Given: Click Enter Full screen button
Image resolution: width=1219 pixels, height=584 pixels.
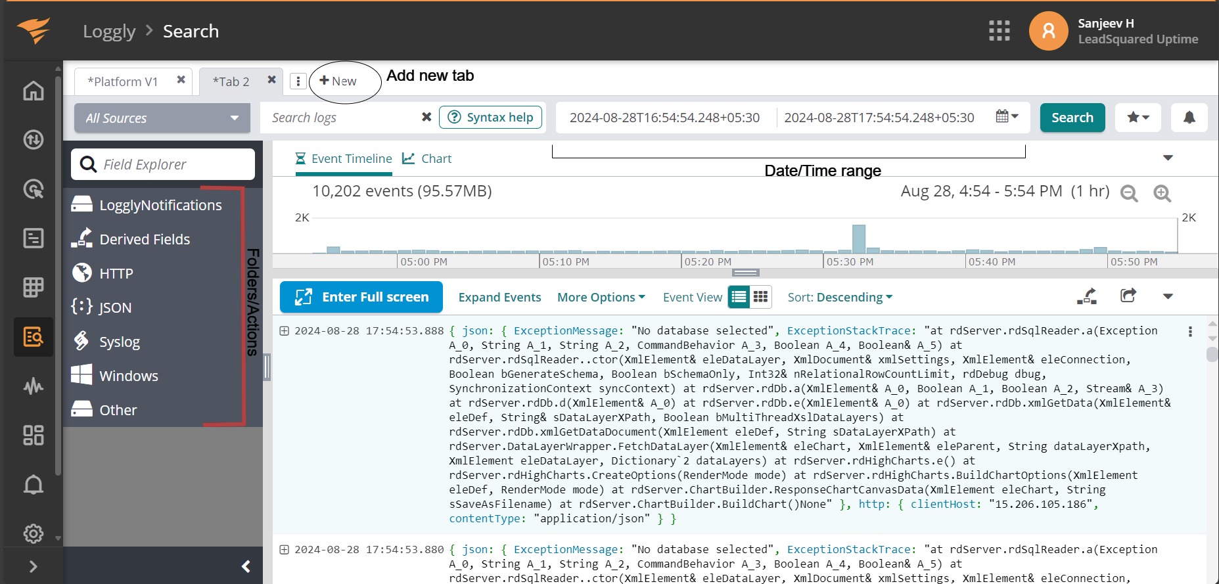Looking at the screenshot, I should tap(361, 297).
